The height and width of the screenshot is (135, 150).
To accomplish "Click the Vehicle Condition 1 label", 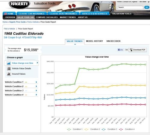I will pyautogui.click(x=14, y=82).
